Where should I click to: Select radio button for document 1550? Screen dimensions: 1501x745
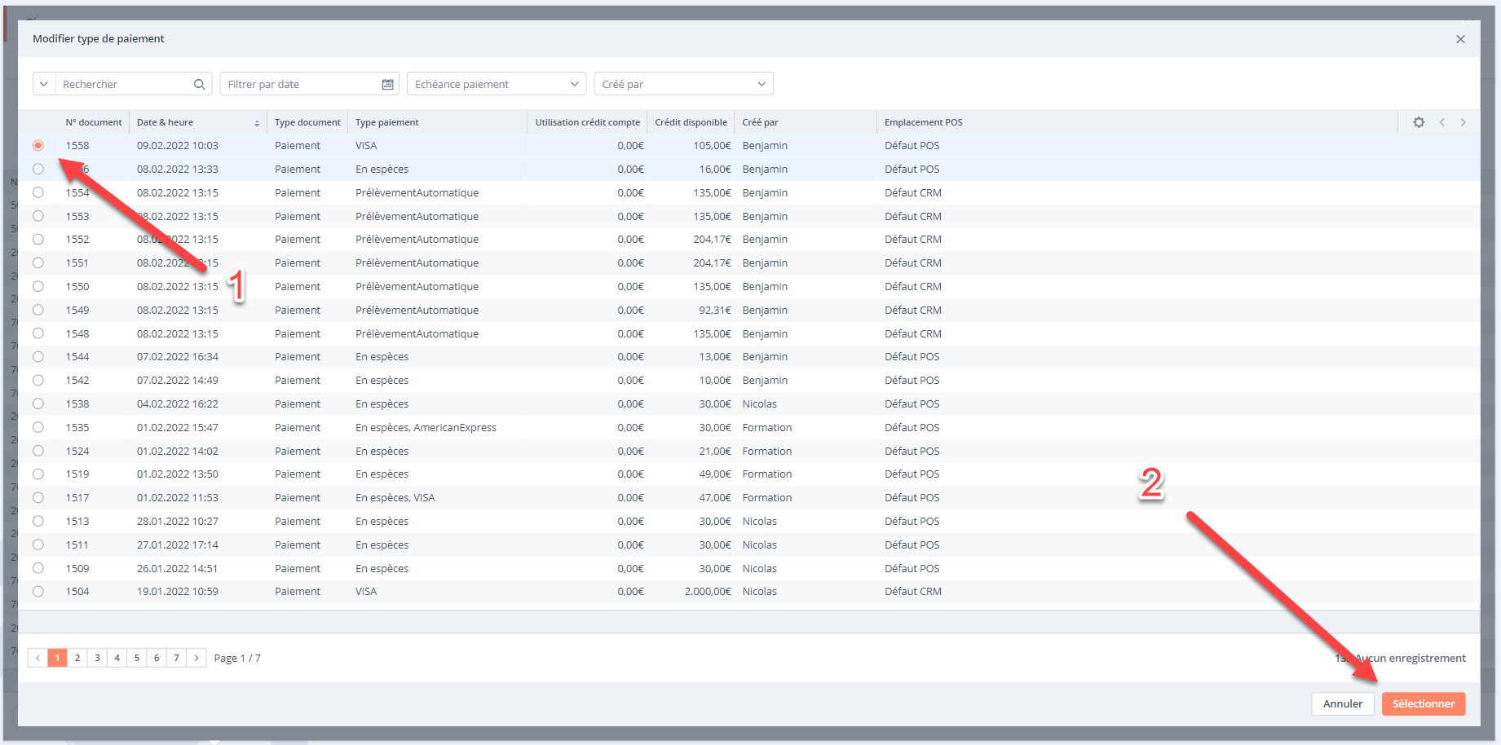coord(38,286)
